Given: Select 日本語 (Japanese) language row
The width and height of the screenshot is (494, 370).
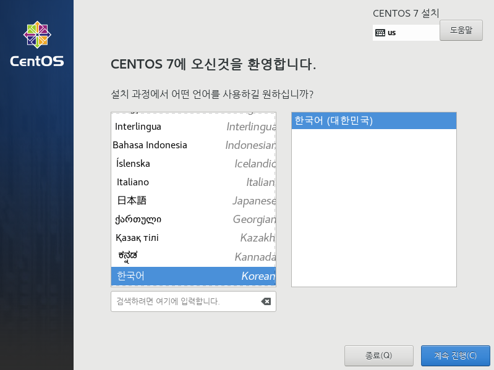Looking at the screenshot, I should (x=194, y=201).
